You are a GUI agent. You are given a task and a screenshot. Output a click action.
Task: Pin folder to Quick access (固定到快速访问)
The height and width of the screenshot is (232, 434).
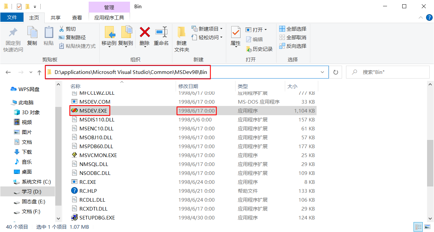[x=13, y=40]
